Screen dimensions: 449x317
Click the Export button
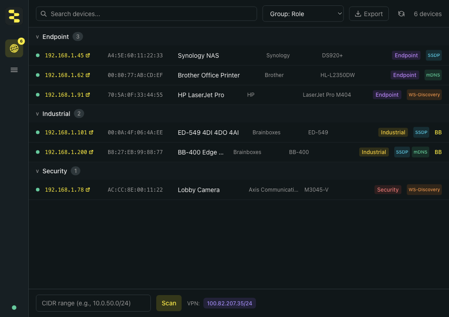click(x=369, y=14)
